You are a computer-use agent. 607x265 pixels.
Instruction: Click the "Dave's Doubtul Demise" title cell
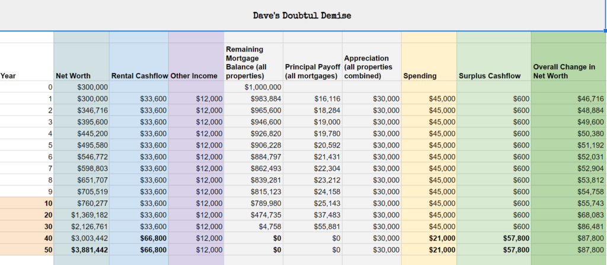tap(302, 15)
